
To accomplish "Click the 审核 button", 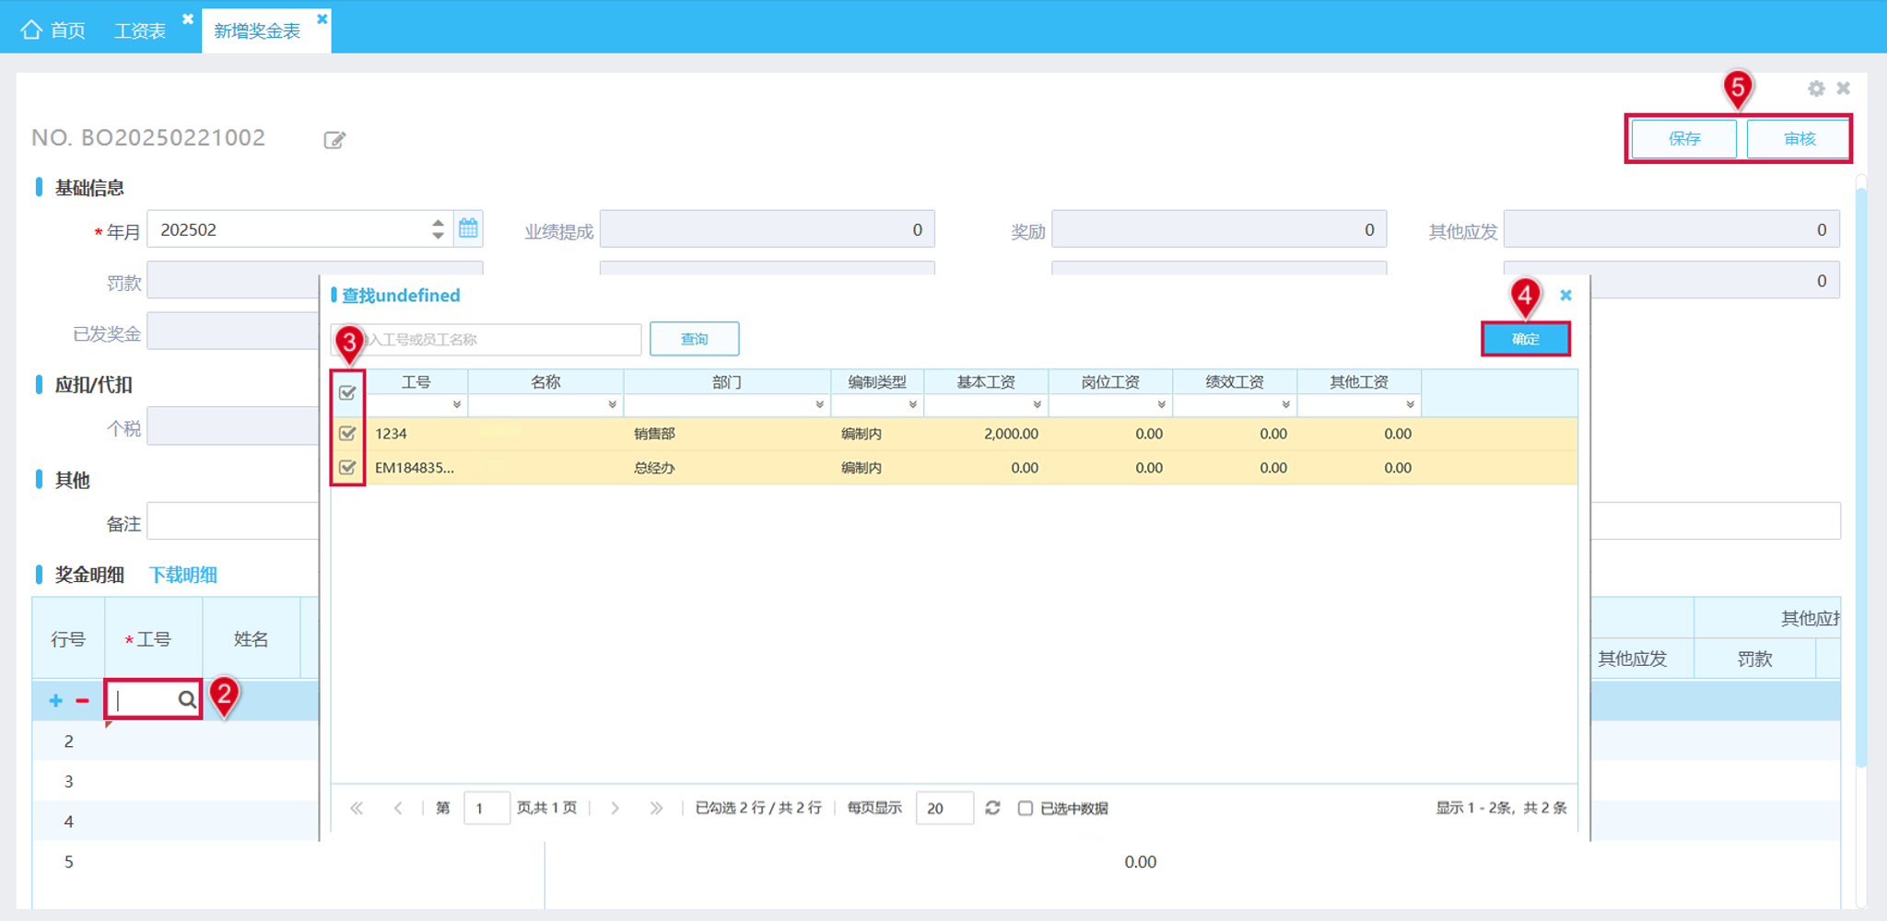I will pos(1799,138).
